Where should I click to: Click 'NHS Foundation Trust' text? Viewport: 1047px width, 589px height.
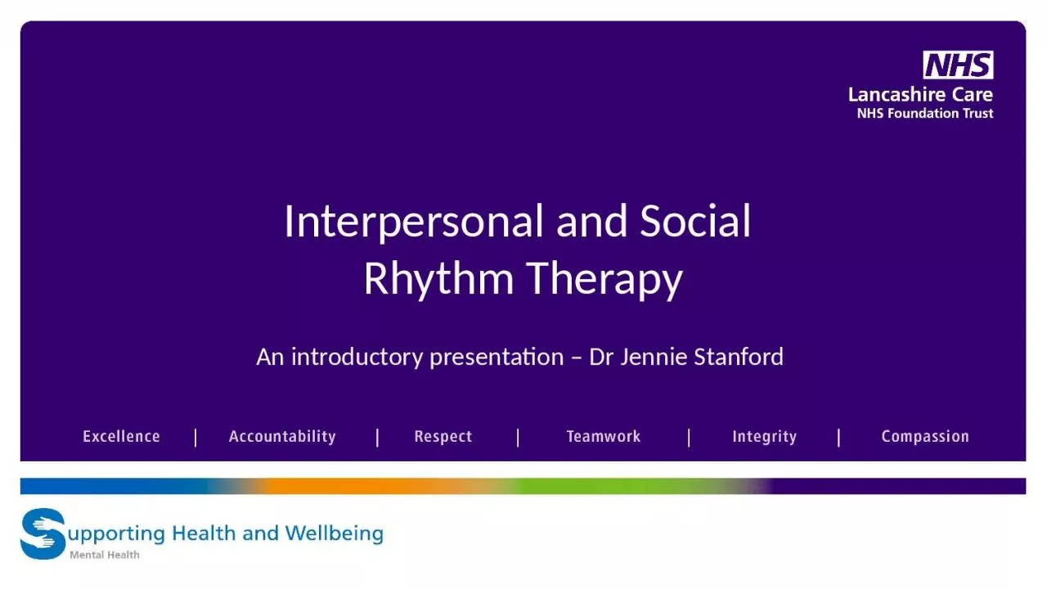925,114
